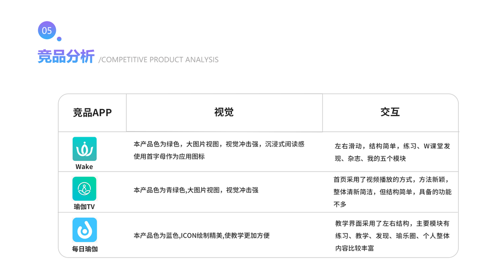497x279 pixels.
Task: Click the Wake label under the icon
Action: pos(84,166)
